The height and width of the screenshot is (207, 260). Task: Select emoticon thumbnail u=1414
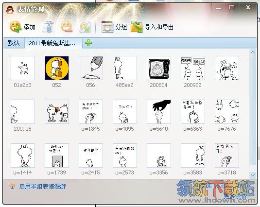click(23, 155)
